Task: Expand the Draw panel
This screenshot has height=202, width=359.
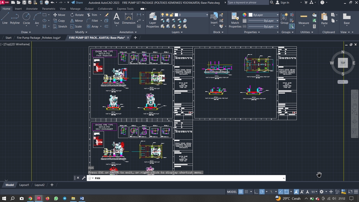Action: point(26,32)
